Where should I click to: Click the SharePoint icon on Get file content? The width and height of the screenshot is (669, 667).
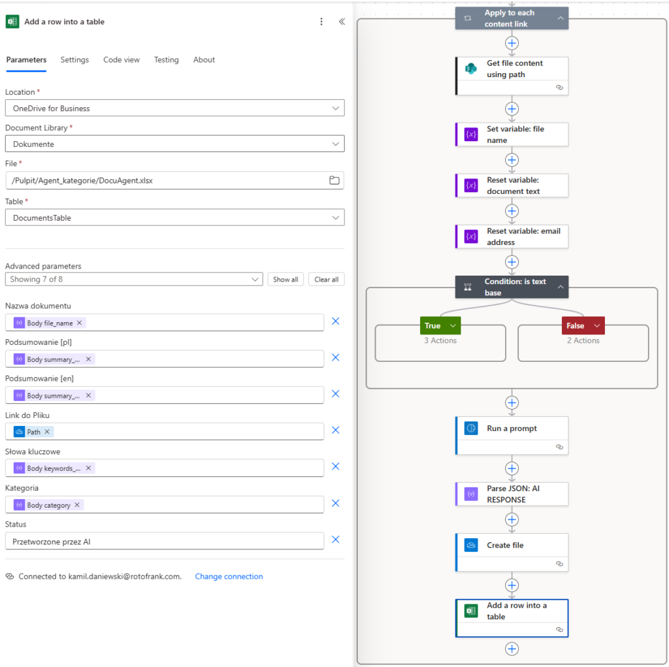coord(471,69)
